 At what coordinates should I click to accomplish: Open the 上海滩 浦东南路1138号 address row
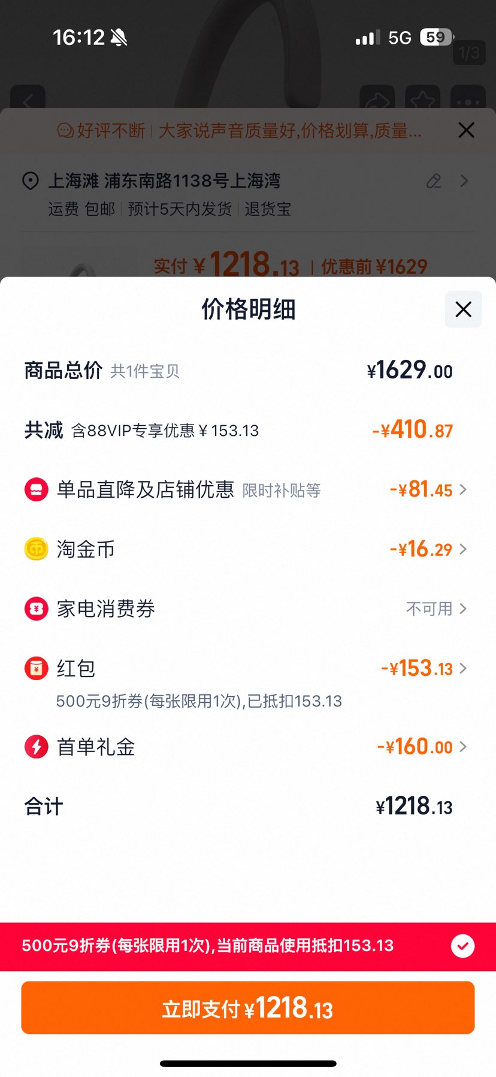(164, 180)
